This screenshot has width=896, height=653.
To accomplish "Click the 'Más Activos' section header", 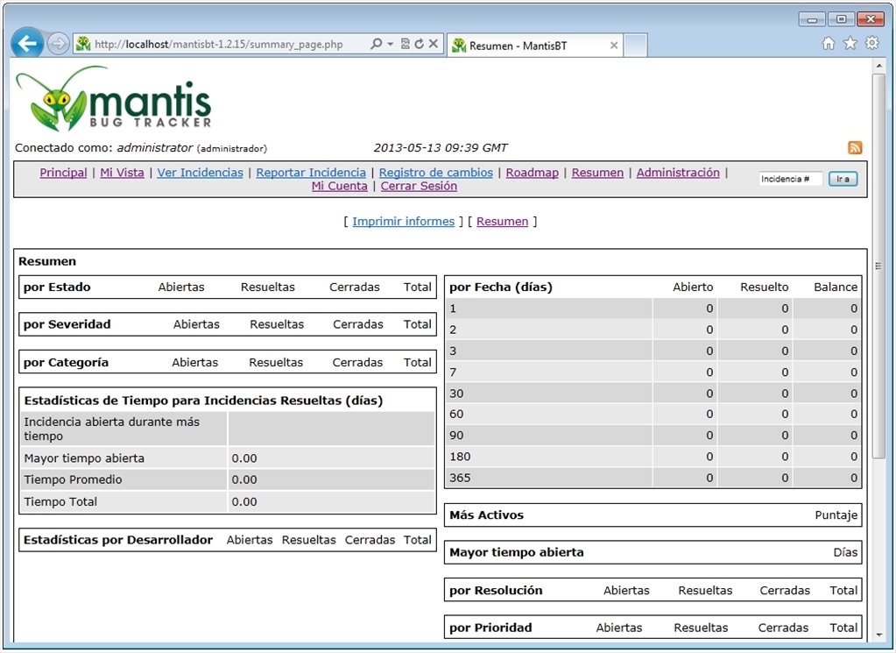I will pos(486,515).
